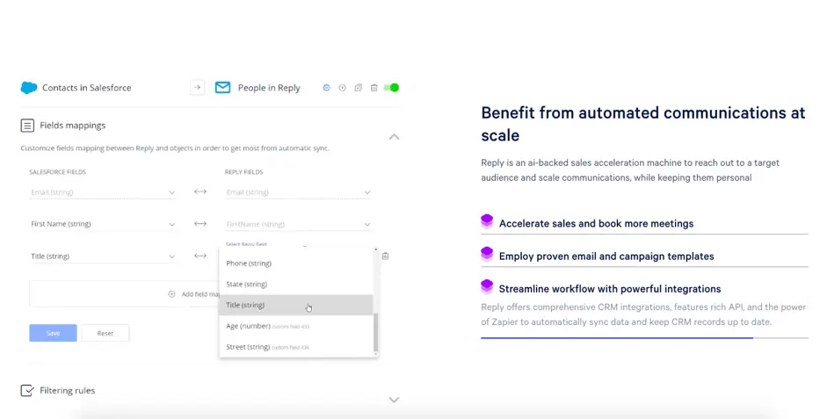The height and width of the screenshot is (419, 827).
Task: Click 'Filtering rules' heading text
Action: pos(68,391)
